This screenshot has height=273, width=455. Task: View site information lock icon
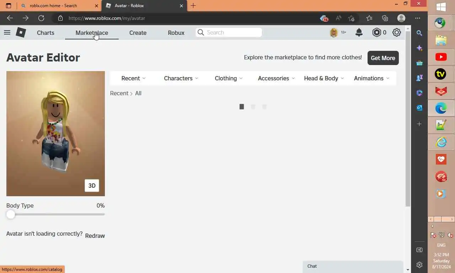click(60, 18)
